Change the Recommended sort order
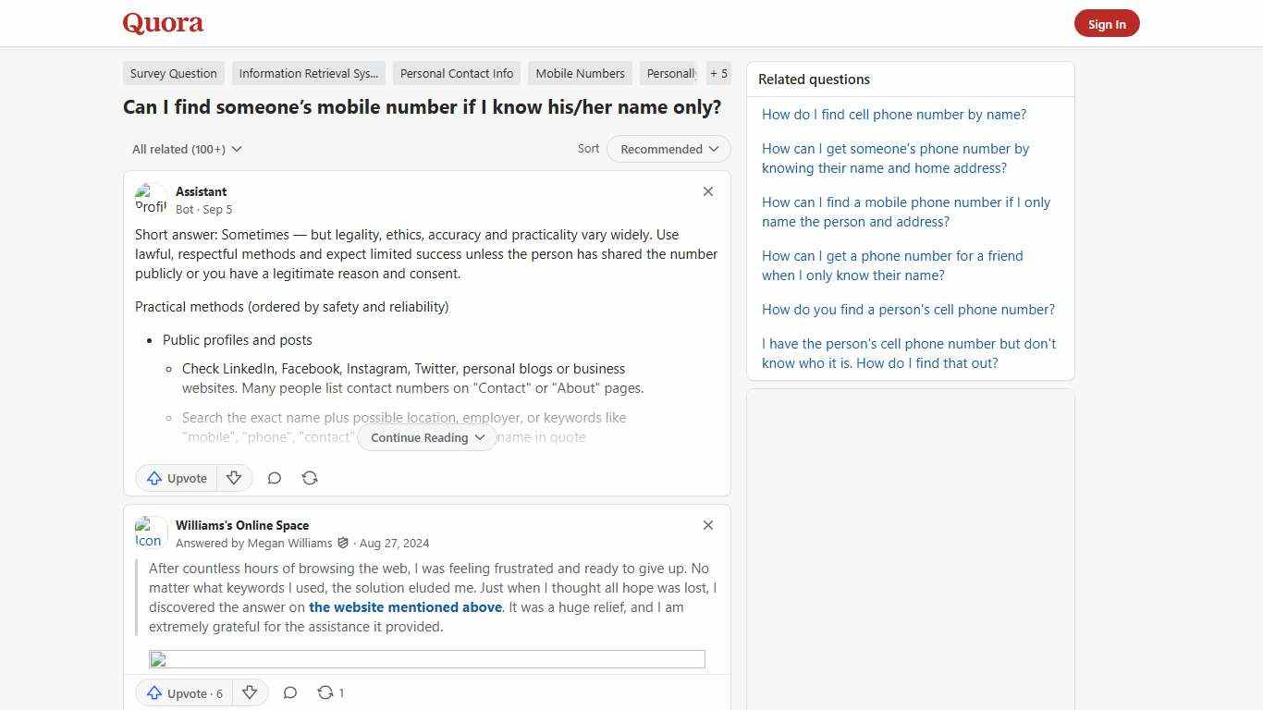 (668, 149)
